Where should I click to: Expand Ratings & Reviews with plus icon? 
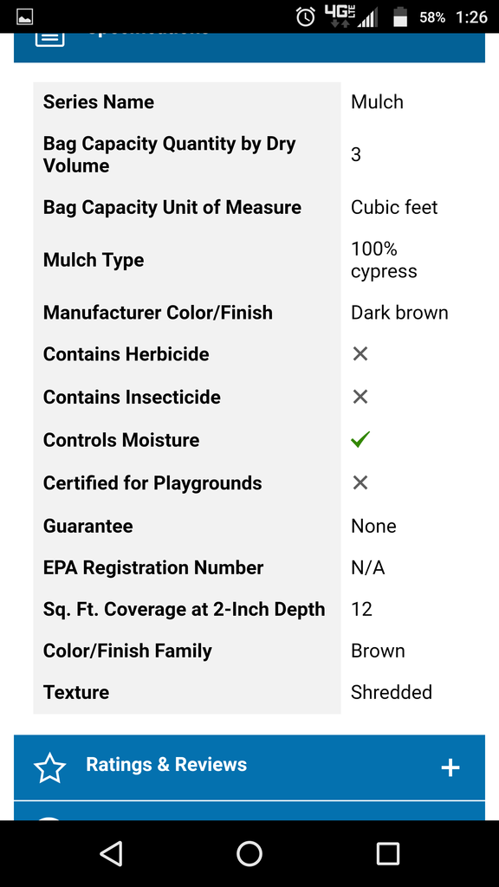point(450,767)
